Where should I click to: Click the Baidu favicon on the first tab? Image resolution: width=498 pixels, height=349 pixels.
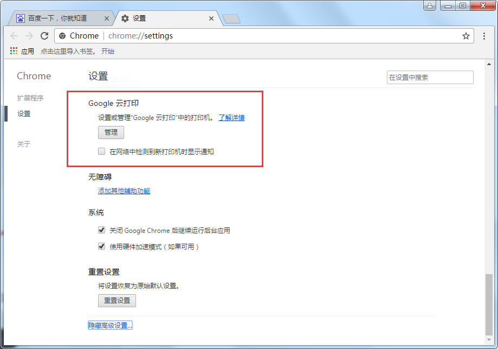click(20, 18)
